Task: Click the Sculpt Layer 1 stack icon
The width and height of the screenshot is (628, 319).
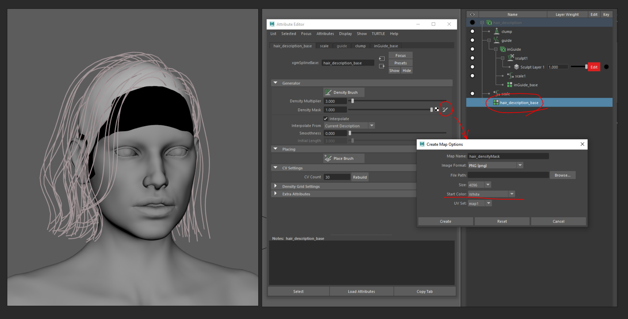Action: pyautogui.click(x=516, y=67)
